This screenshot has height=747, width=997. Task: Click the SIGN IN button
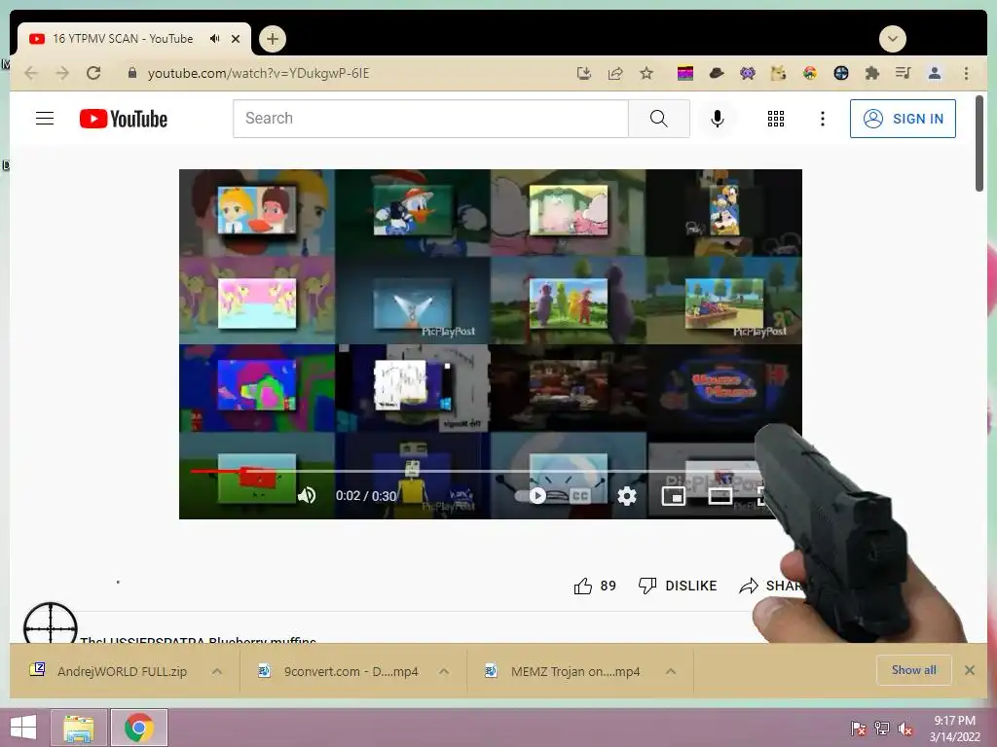(903, 119)
